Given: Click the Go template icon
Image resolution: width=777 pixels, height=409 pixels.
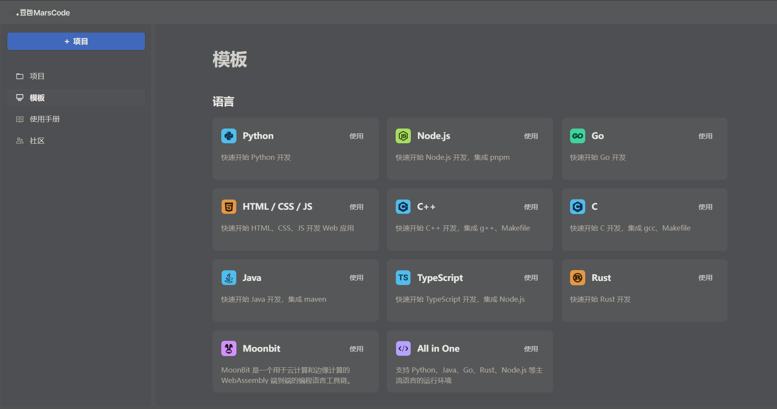Looking at the screenshot, I should [x=577, y=136].
